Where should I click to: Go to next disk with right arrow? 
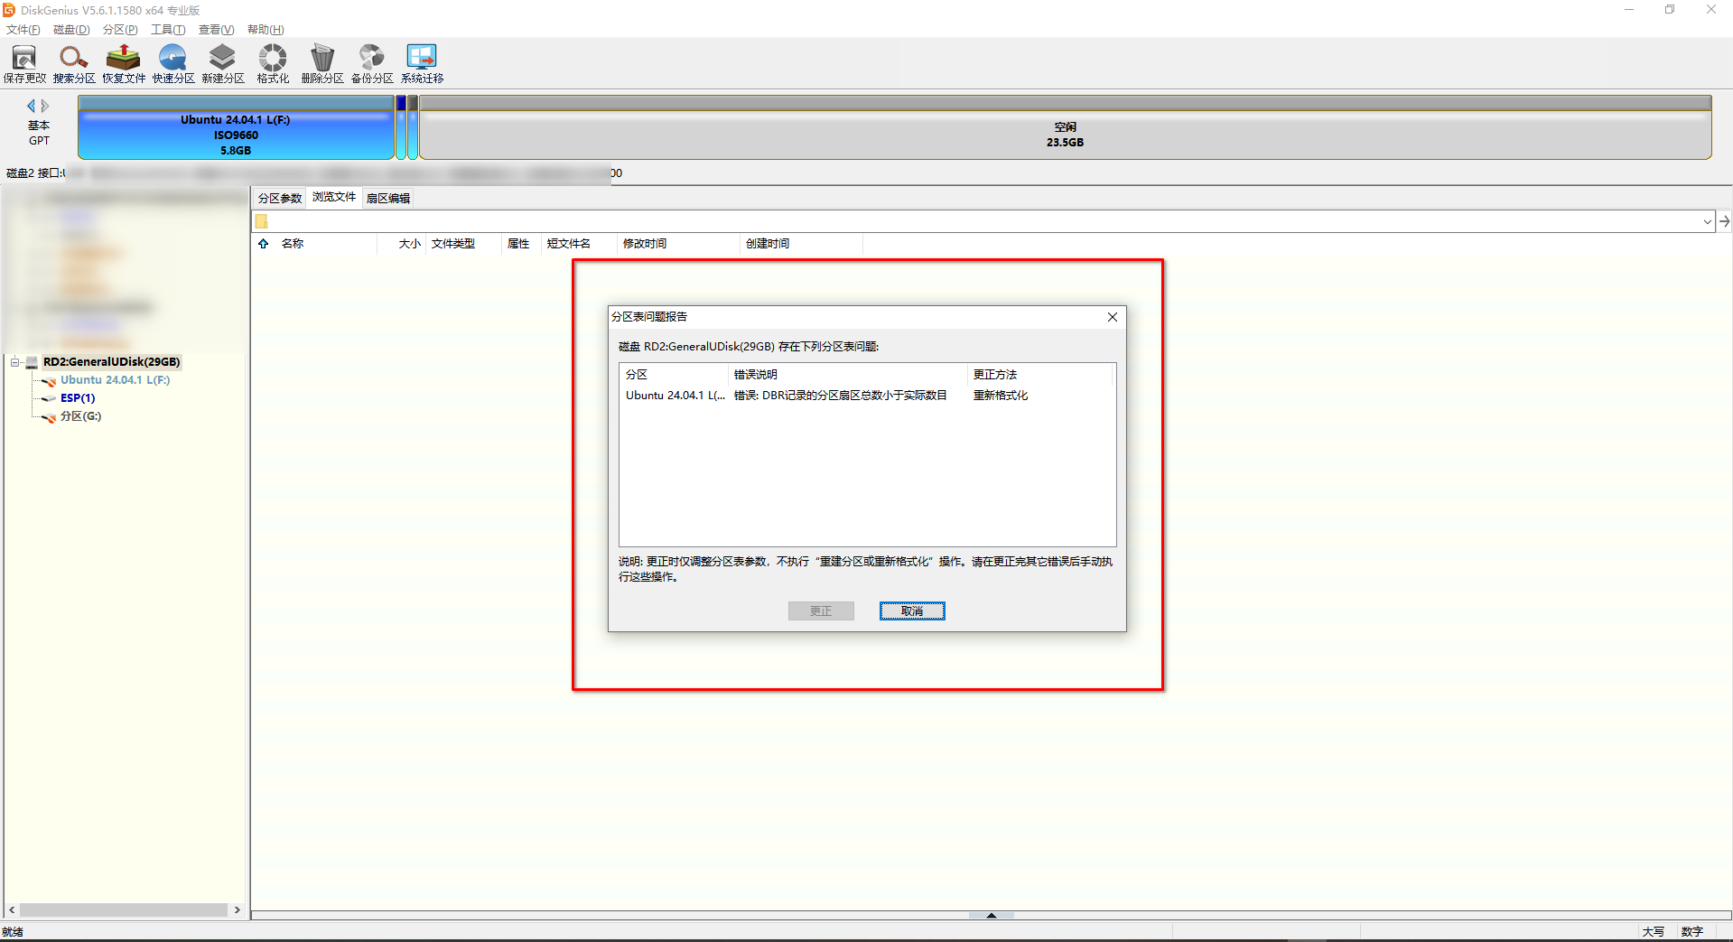pos(45,106)
